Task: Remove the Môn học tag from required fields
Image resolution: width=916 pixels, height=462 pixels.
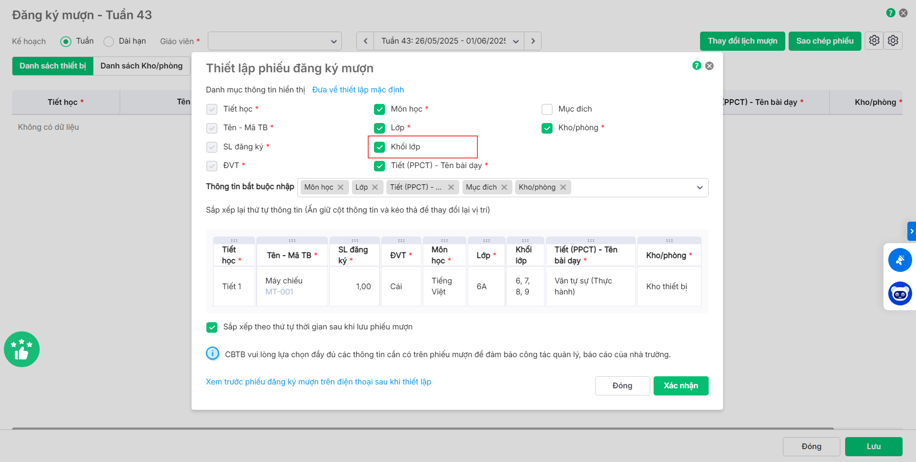Action: coord(340,187)
